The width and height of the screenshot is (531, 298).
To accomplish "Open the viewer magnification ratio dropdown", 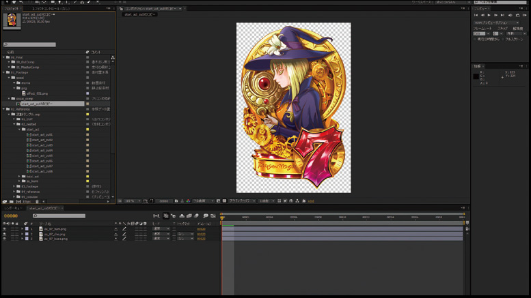I will point(132,200).
